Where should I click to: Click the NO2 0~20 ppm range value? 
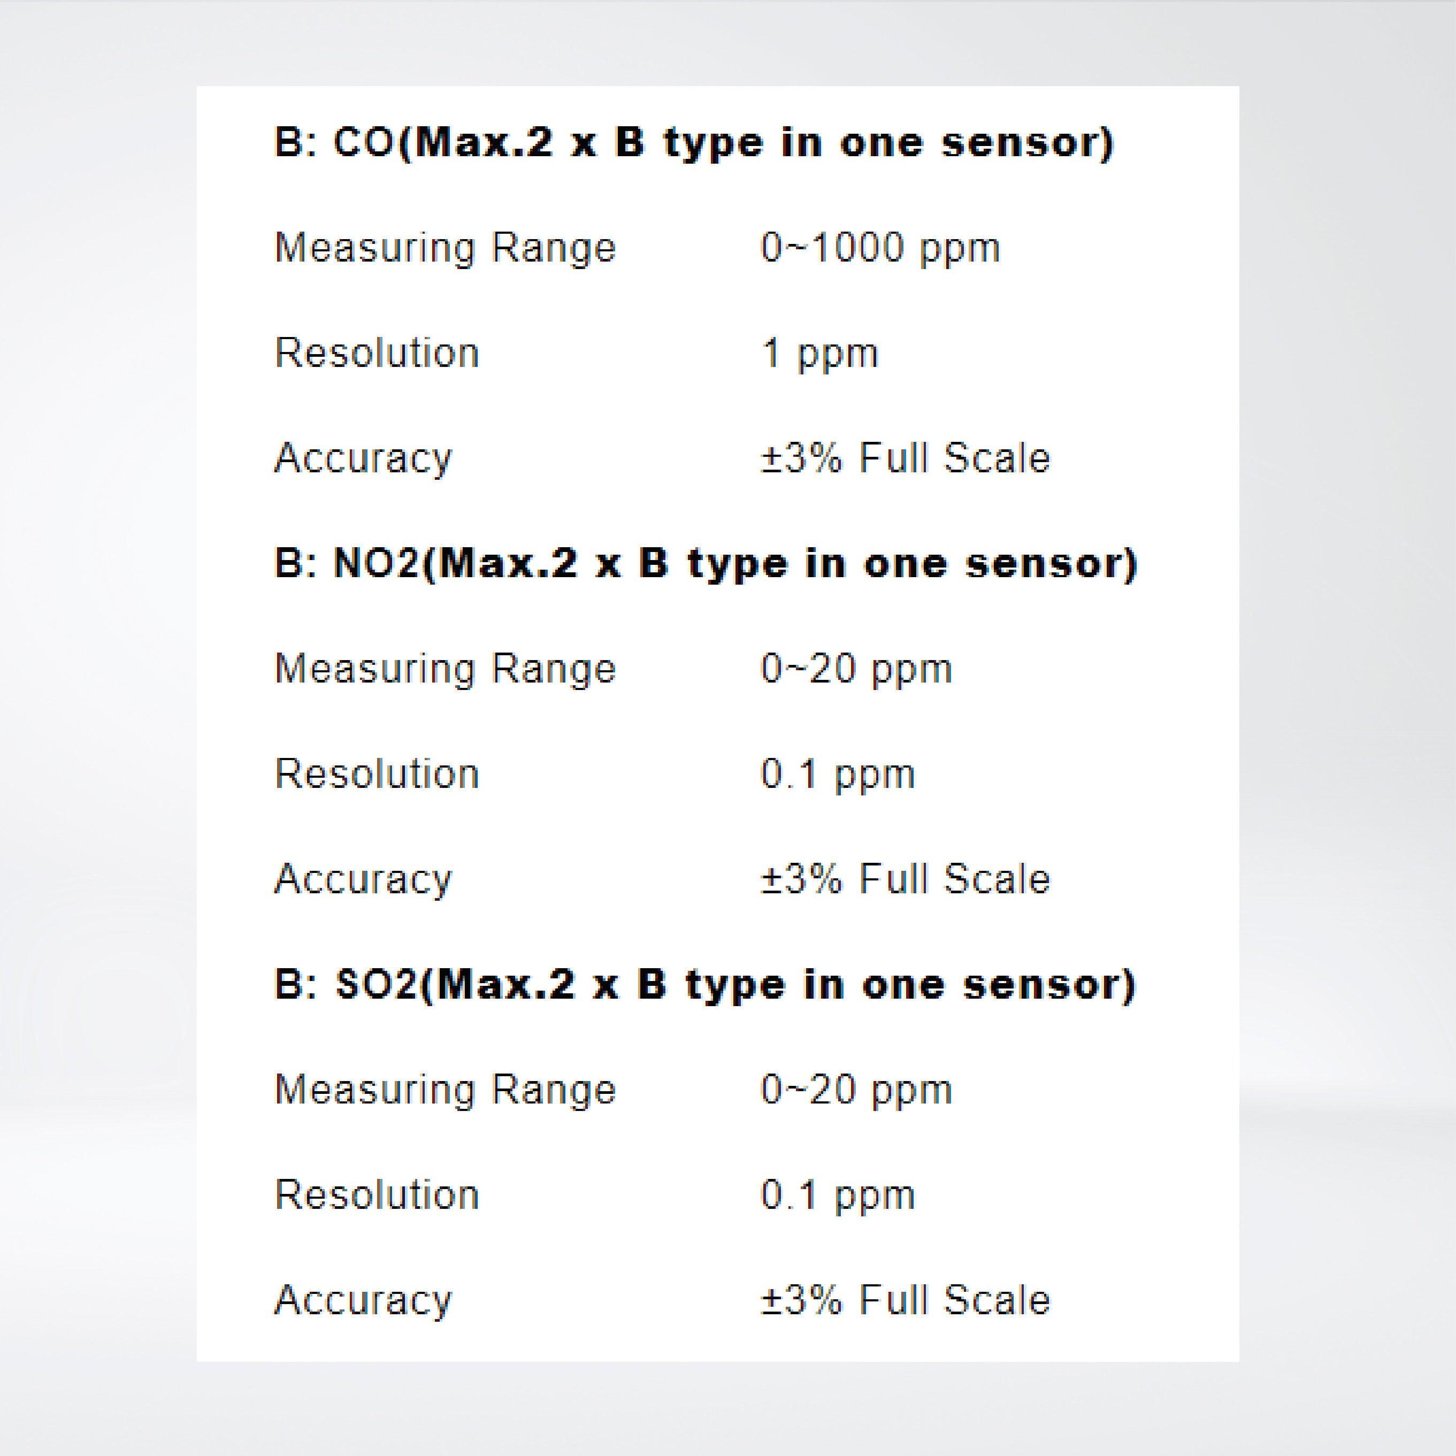[x=856, y=669]
